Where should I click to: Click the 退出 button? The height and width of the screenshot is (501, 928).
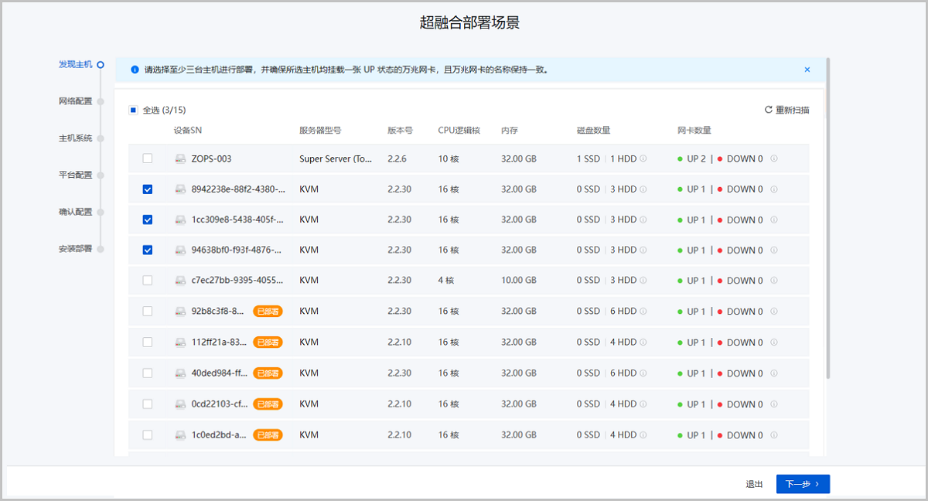pos(754,484)
